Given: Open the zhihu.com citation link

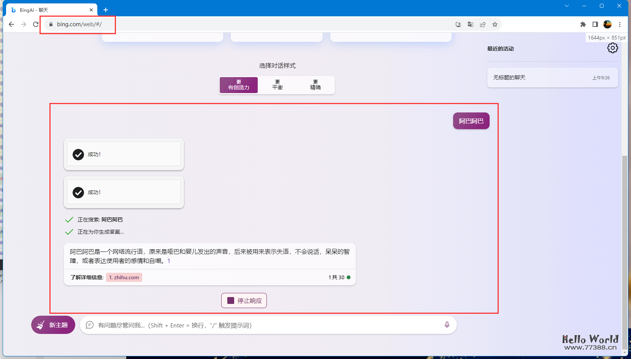Looking at the screenshot, I should coord(124,277).
